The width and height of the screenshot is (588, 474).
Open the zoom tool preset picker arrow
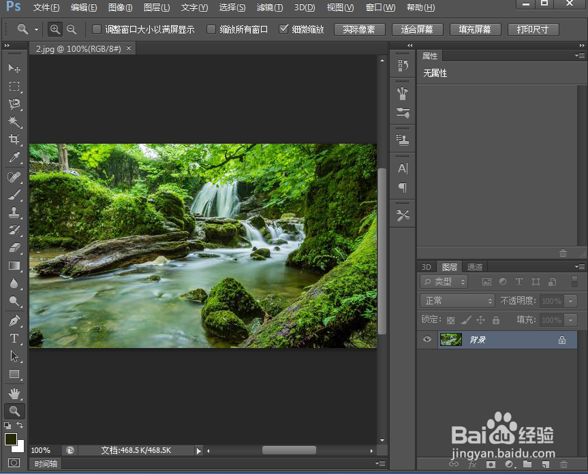[x=36, y=29]
